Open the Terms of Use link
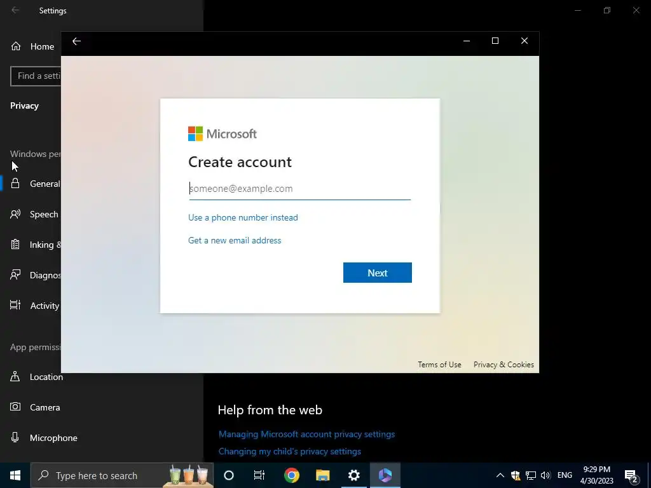The width and height of the screenshot is (651, 488). pyautogui.click(x=439, y=364)
